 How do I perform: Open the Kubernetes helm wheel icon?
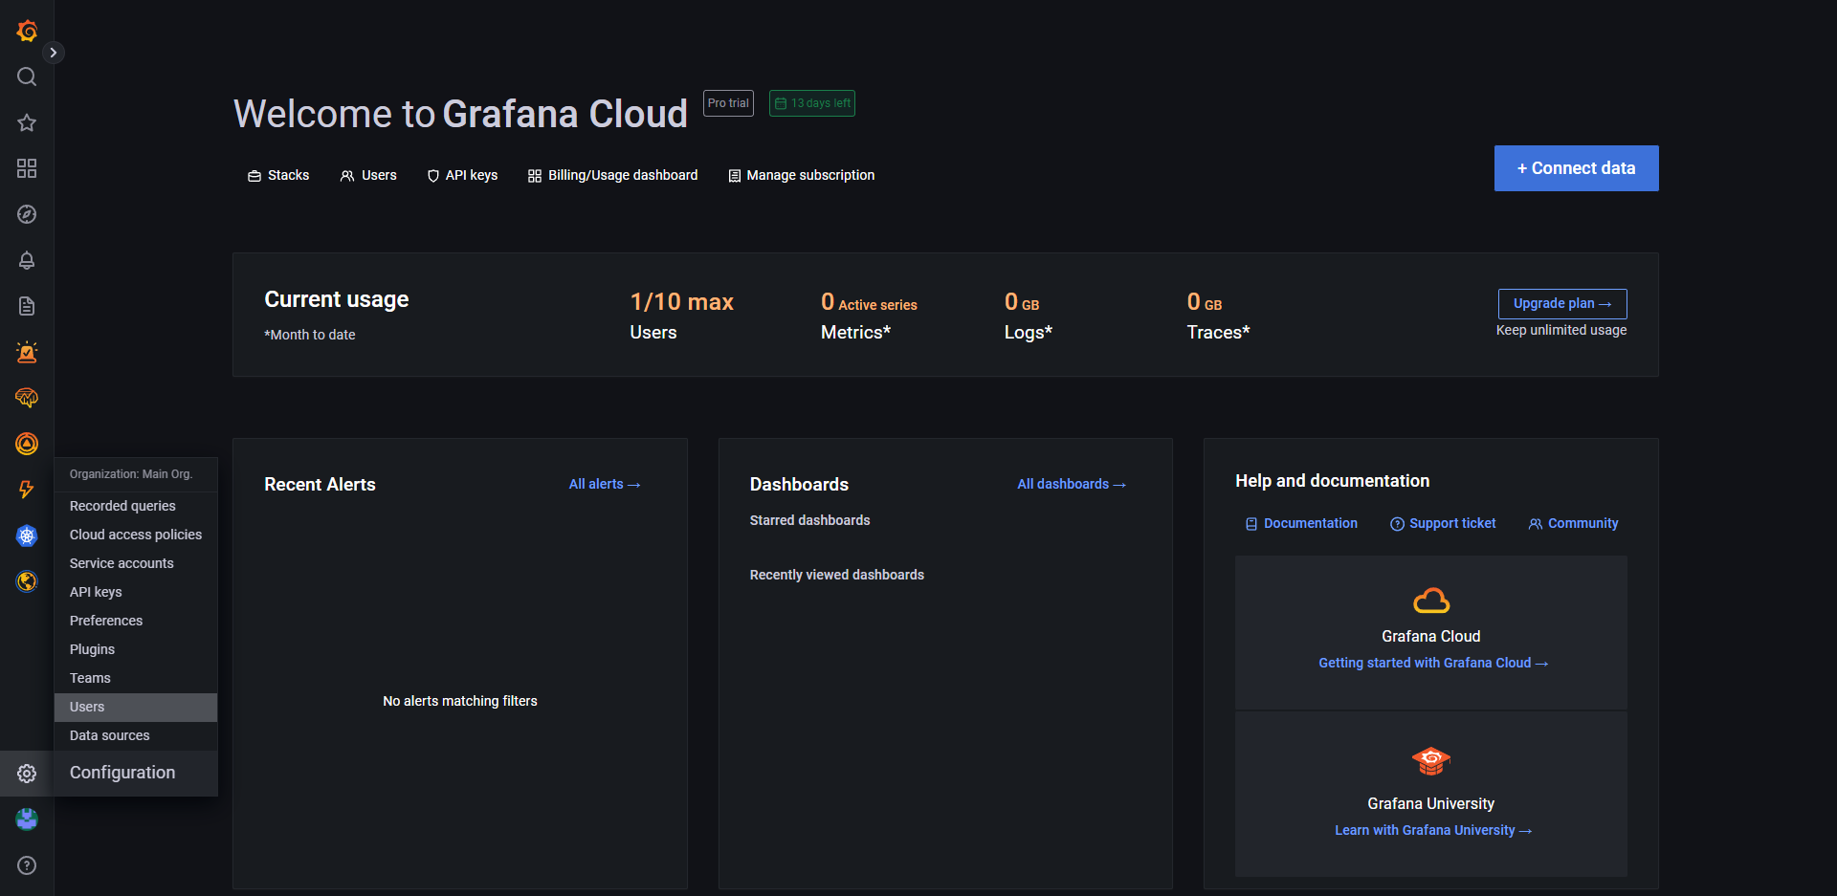coord(27,535)
